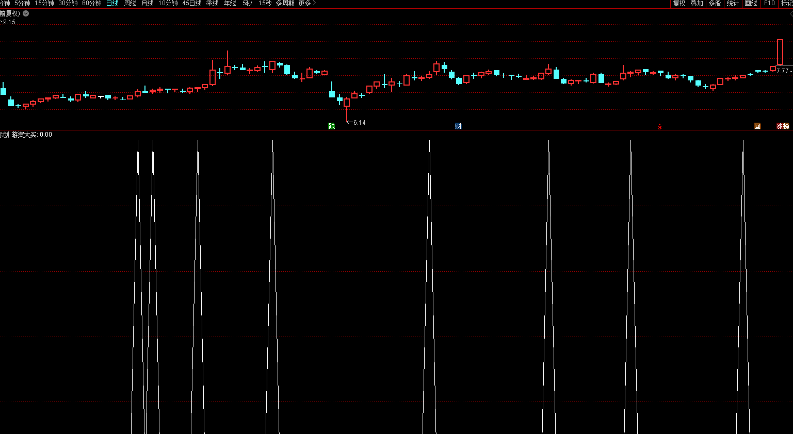The height and width of the screenshot is (434, 793).
Task: Click the 游资大买 indicator label
Action: (x=24, y=135)
